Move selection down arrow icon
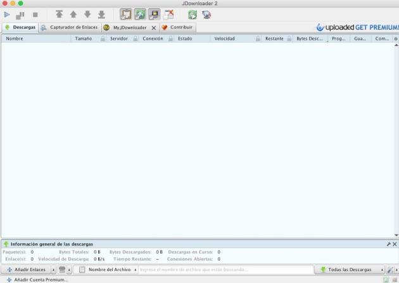The width and height of the screenshot is (399, 283). click(x=87, y=15)
